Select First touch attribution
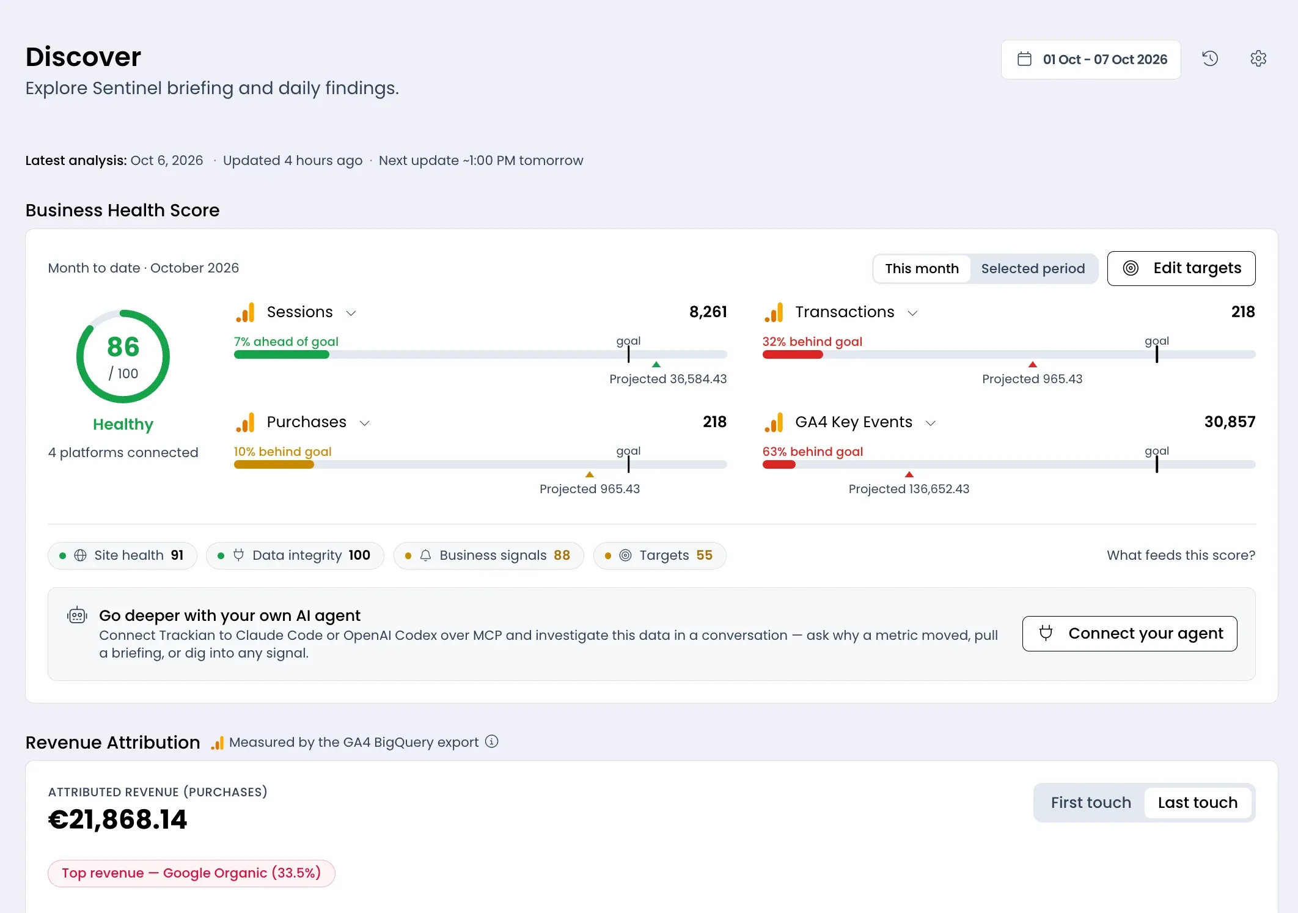This screenshot has width=1298, height=913. click(1091, 802)
